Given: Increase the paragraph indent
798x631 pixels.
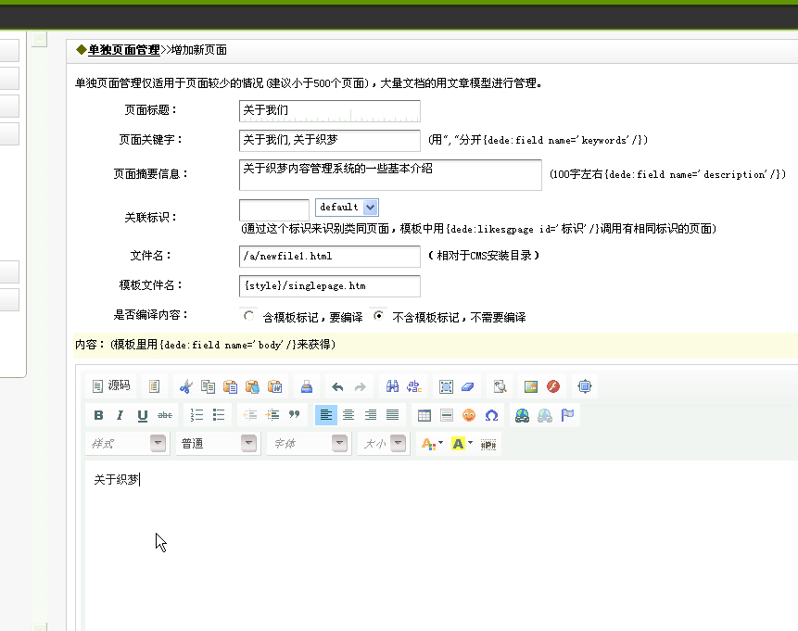Looking at the screenshot, I should coord(272,415).
